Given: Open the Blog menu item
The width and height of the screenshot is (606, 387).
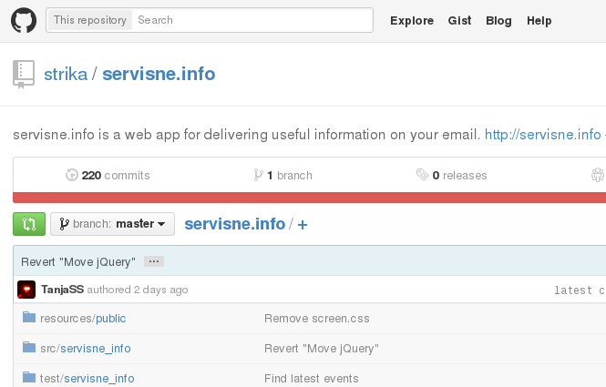Looking at the screenshot, I should pos(498,20).
